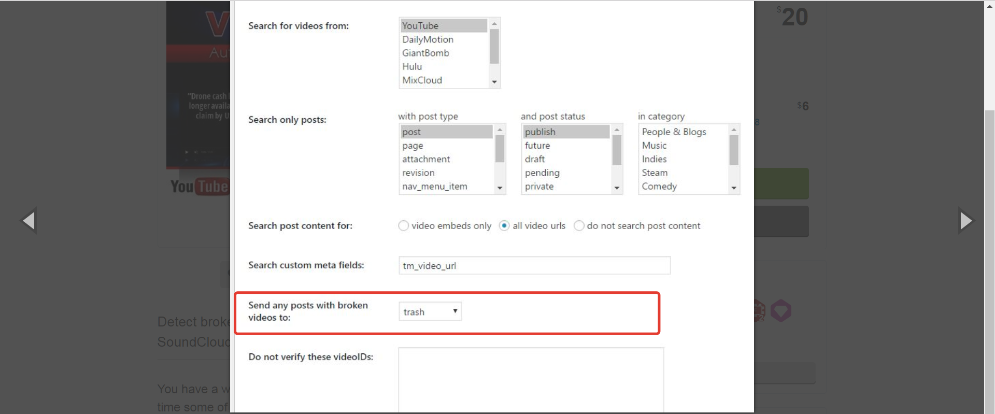The image size is (995, 414).
Task: Select 'draft' in post status list
Action: point(535,159)
